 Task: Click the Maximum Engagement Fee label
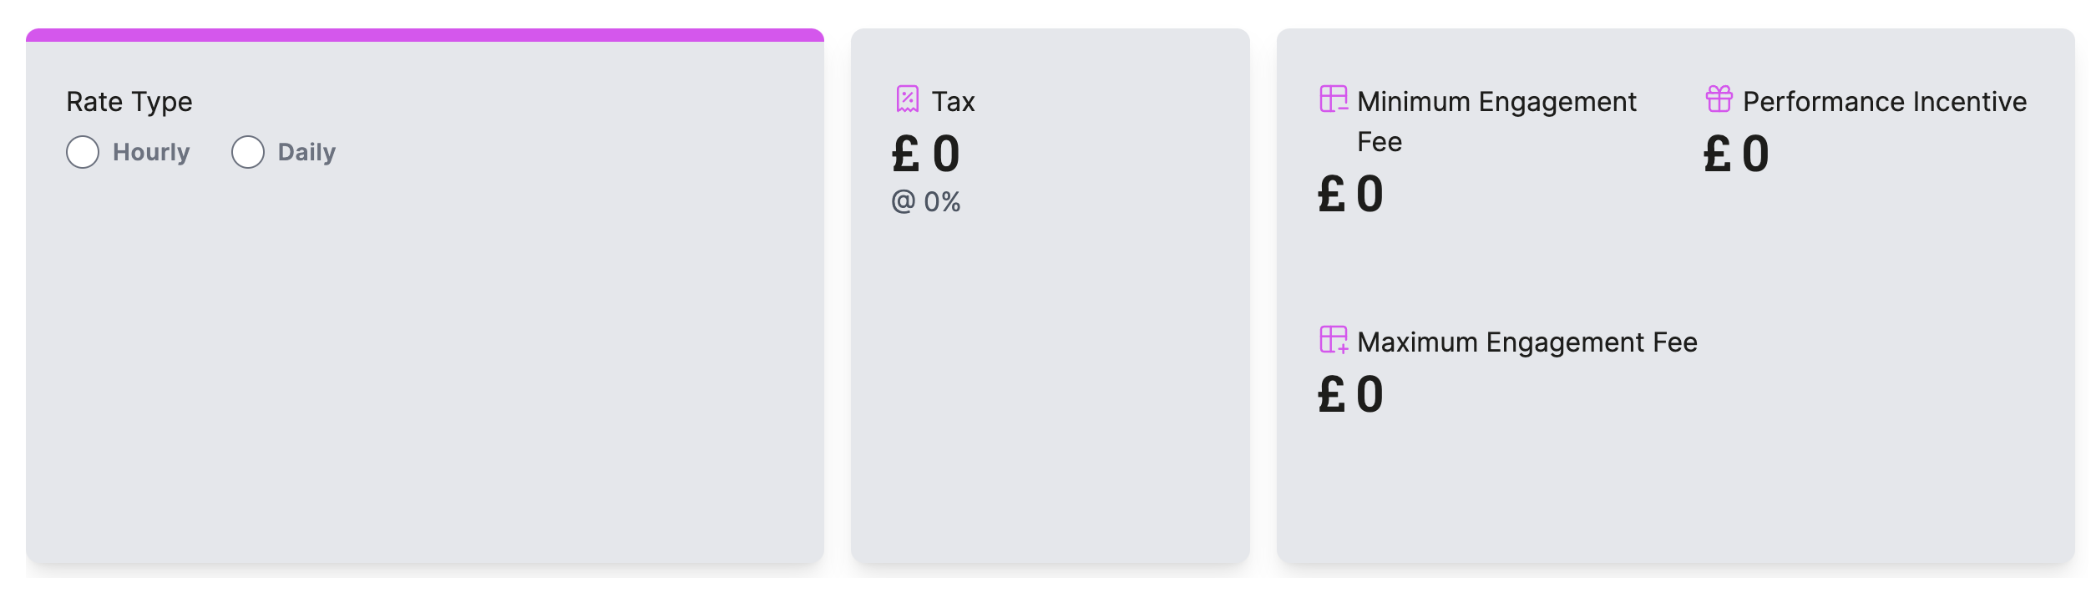point(1527,342)
